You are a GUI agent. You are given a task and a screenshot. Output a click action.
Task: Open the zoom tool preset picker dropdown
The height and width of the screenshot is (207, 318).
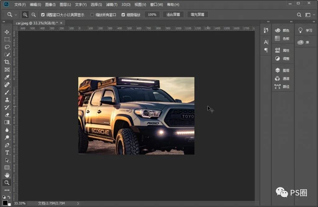pos(16,15)
